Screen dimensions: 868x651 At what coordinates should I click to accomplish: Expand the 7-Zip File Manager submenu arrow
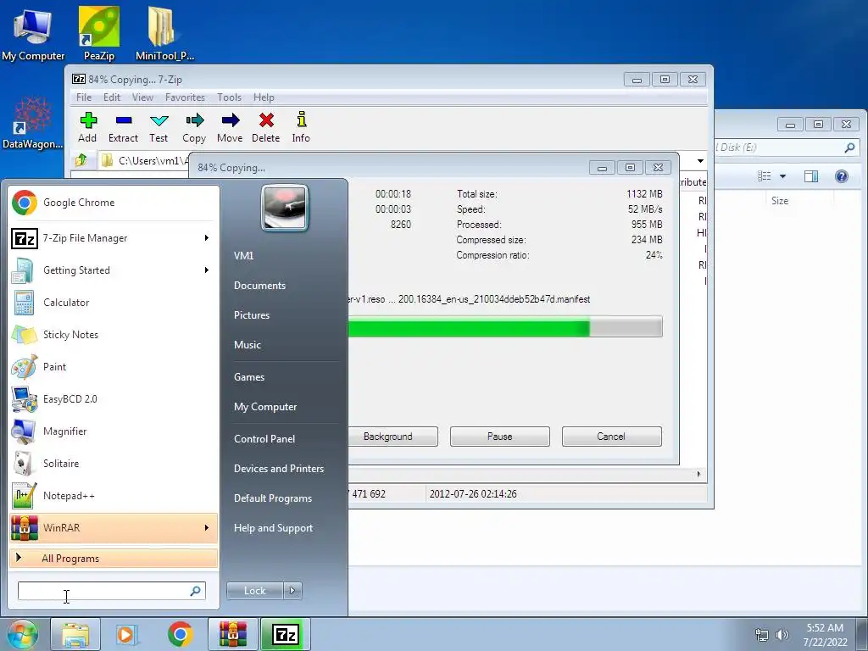click(207, 238)
